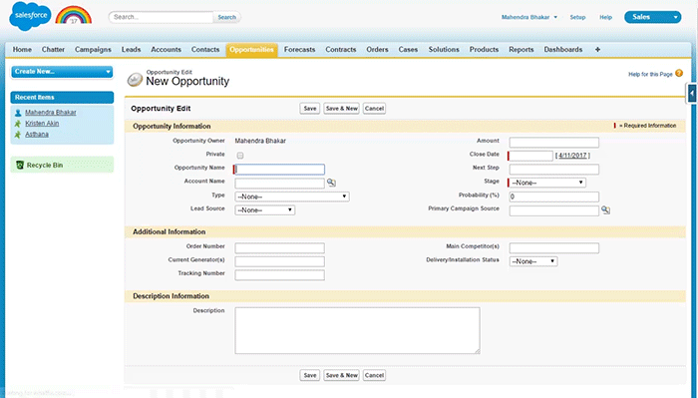Open the Sales app menu dropdown
The height and width of the screenshot is (398, 698).
652,17
